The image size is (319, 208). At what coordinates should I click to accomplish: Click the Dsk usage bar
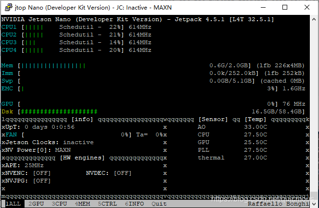pos(59,112)
